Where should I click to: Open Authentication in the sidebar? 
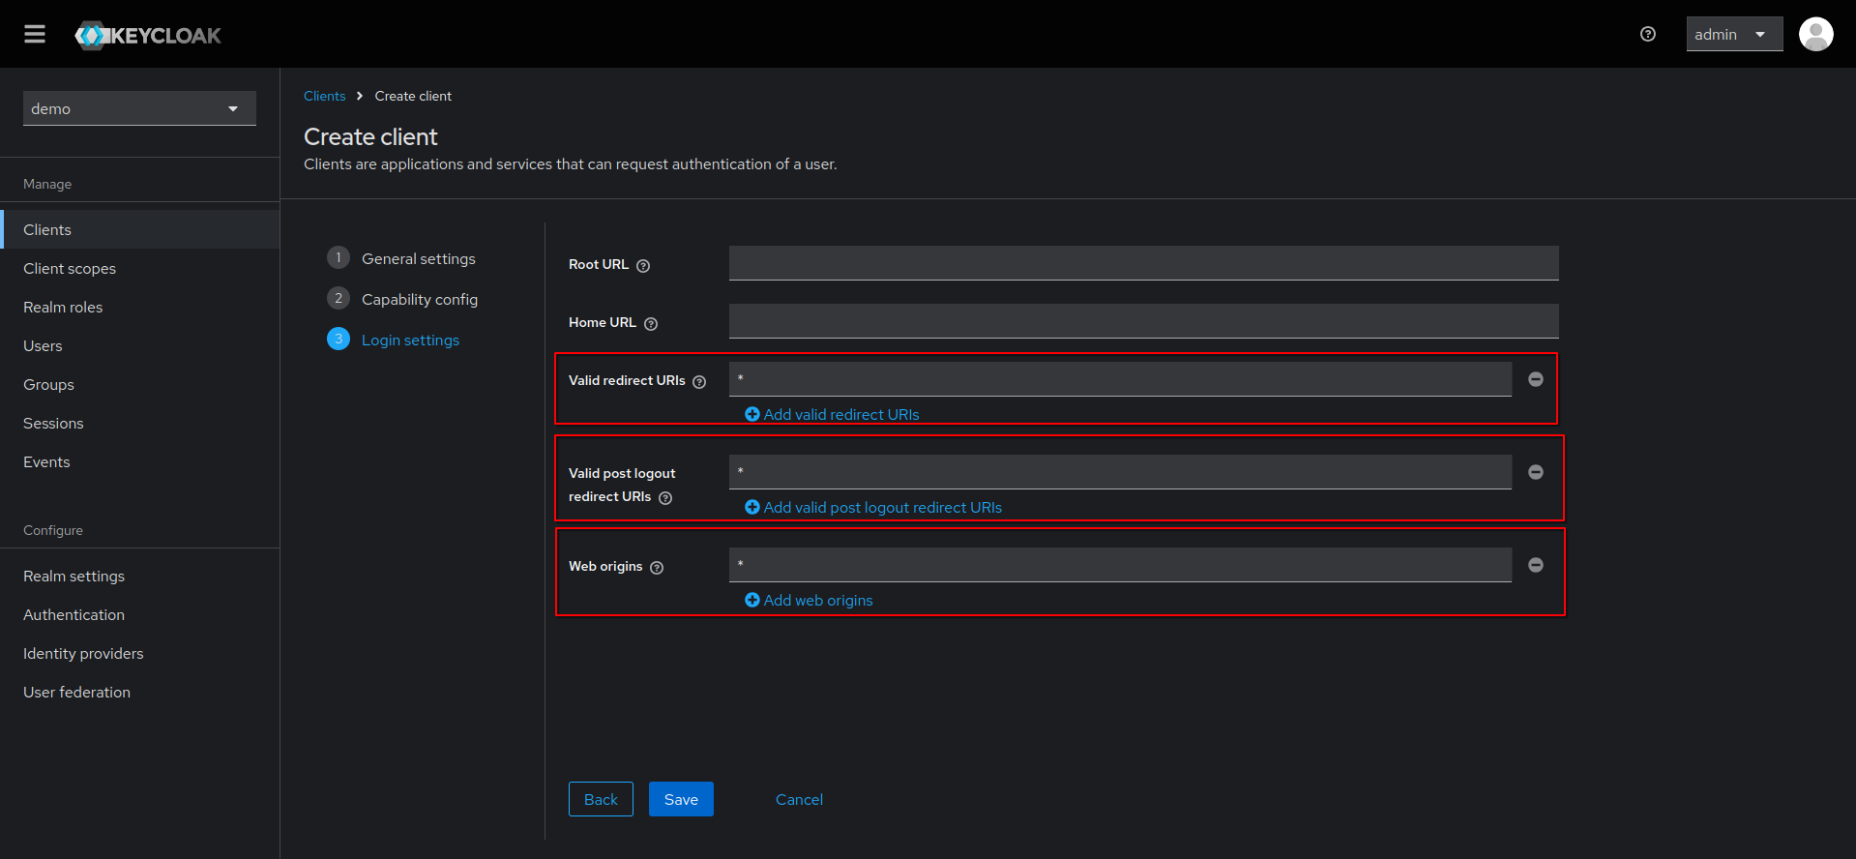point(140,614)
